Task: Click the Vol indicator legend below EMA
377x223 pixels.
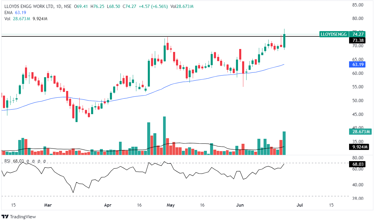Action: tap(8, 19)
